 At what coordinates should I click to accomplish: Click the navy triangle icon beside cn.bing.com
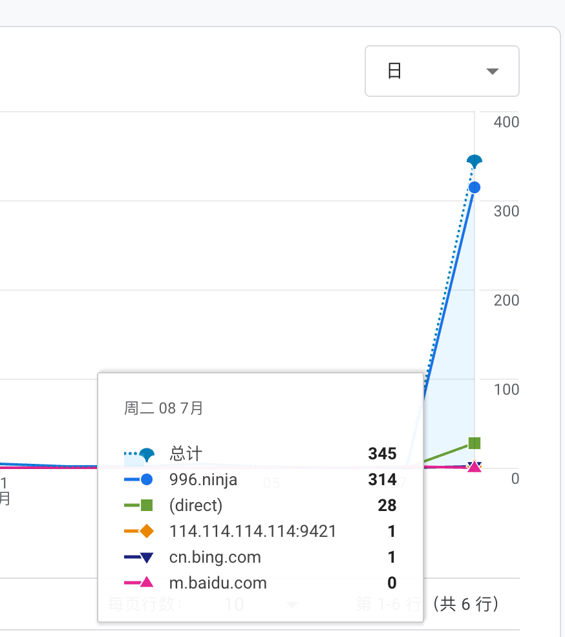click(x=147, y=557)
